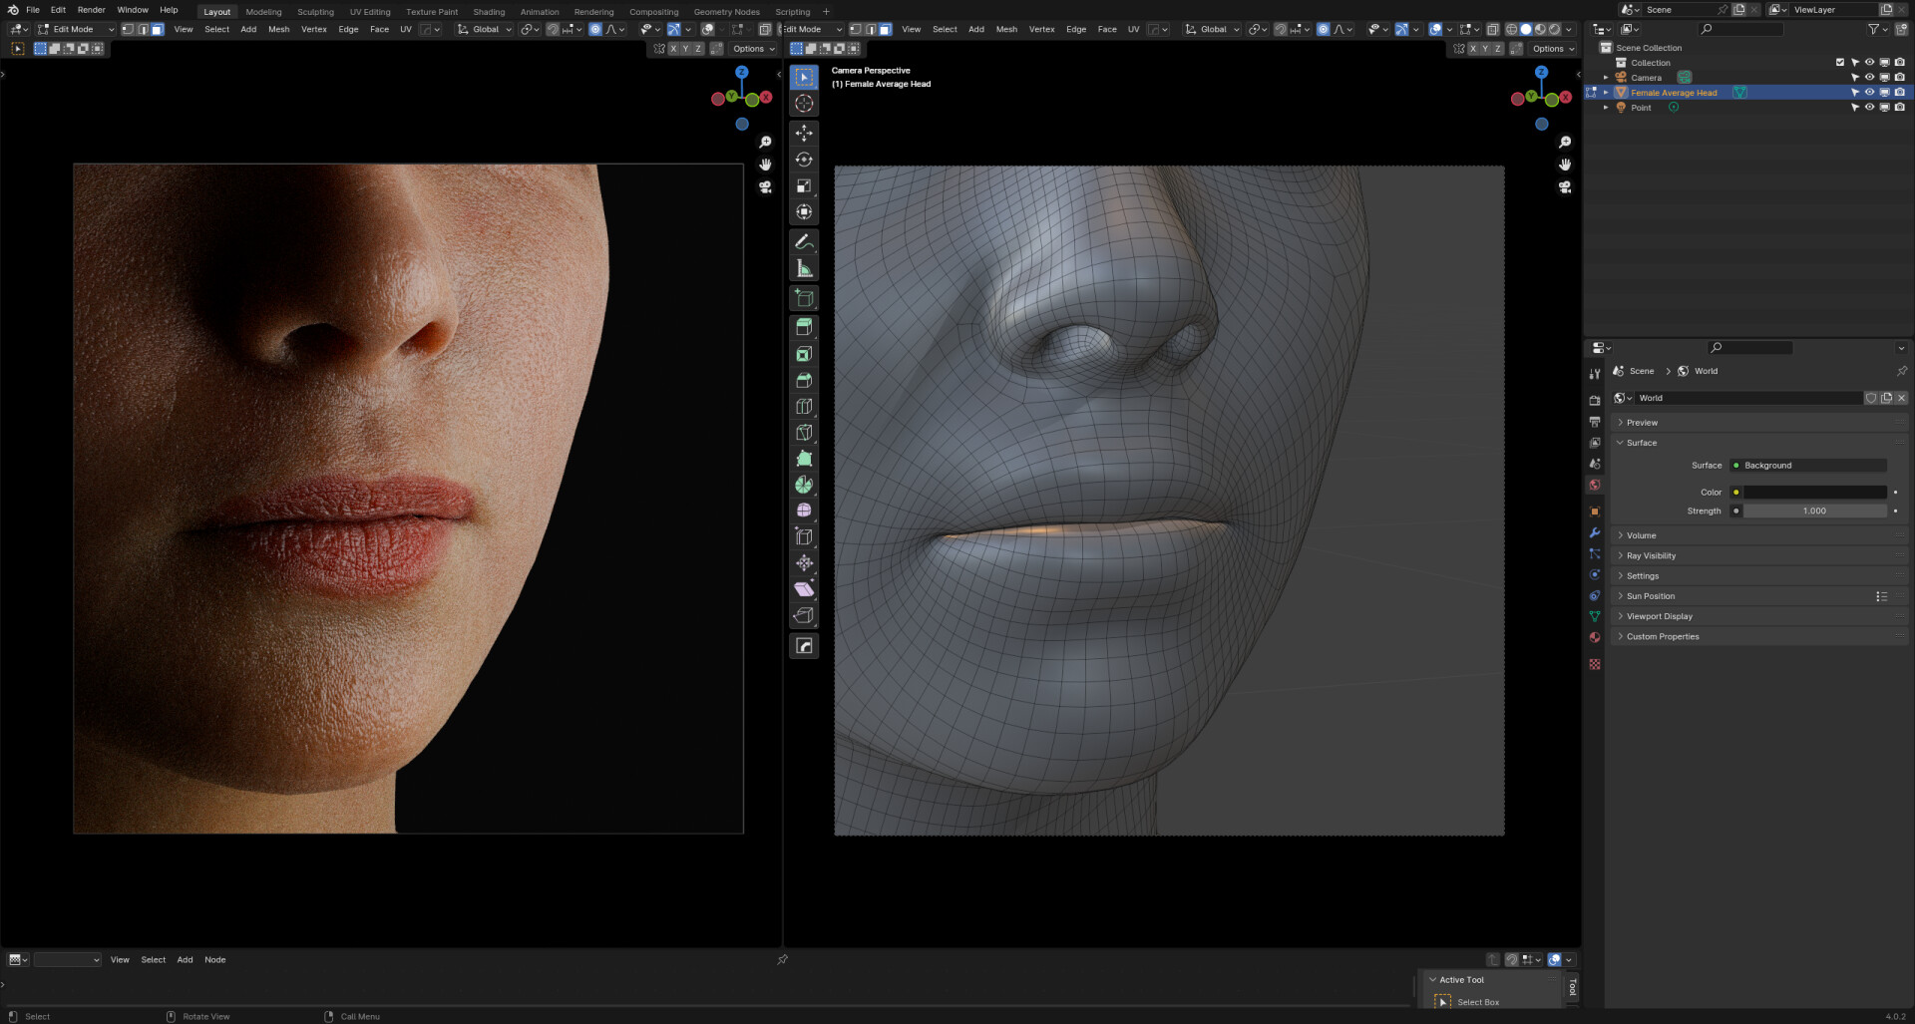Open the Render Properties tab
This screenshot has height=1024, width=1915.
click(1594, 398)
